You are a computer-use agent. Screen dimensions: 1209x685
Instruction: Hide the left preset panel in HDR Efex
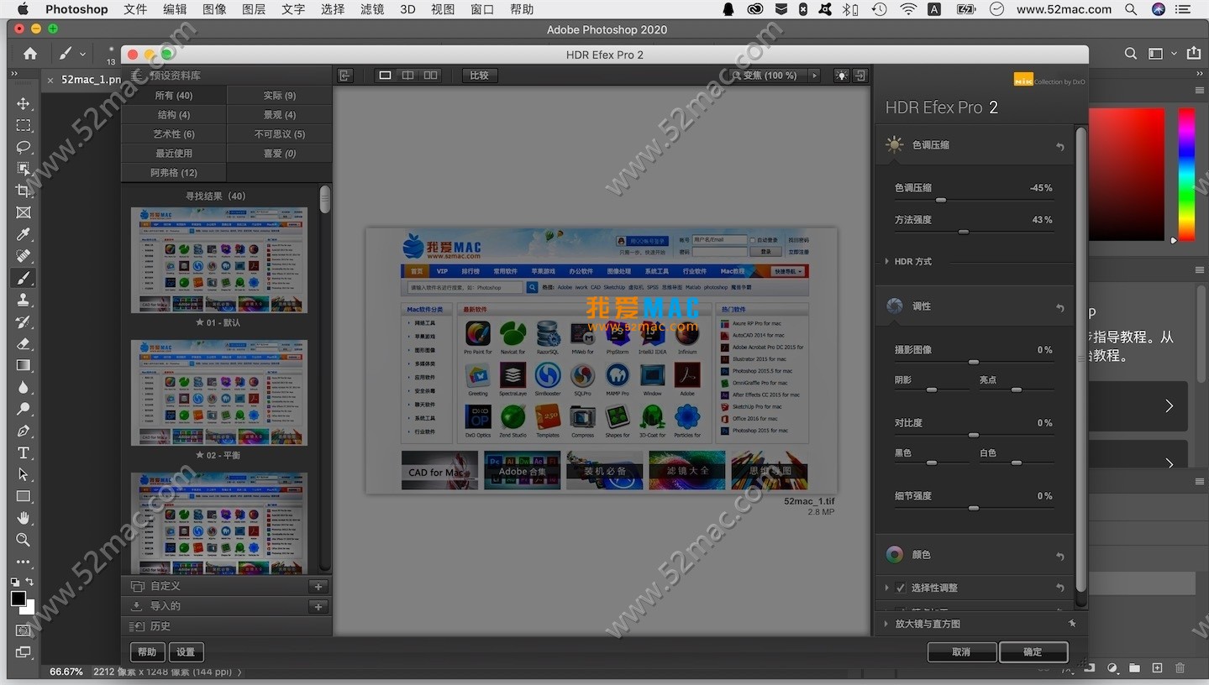click(x=344, y=76)
